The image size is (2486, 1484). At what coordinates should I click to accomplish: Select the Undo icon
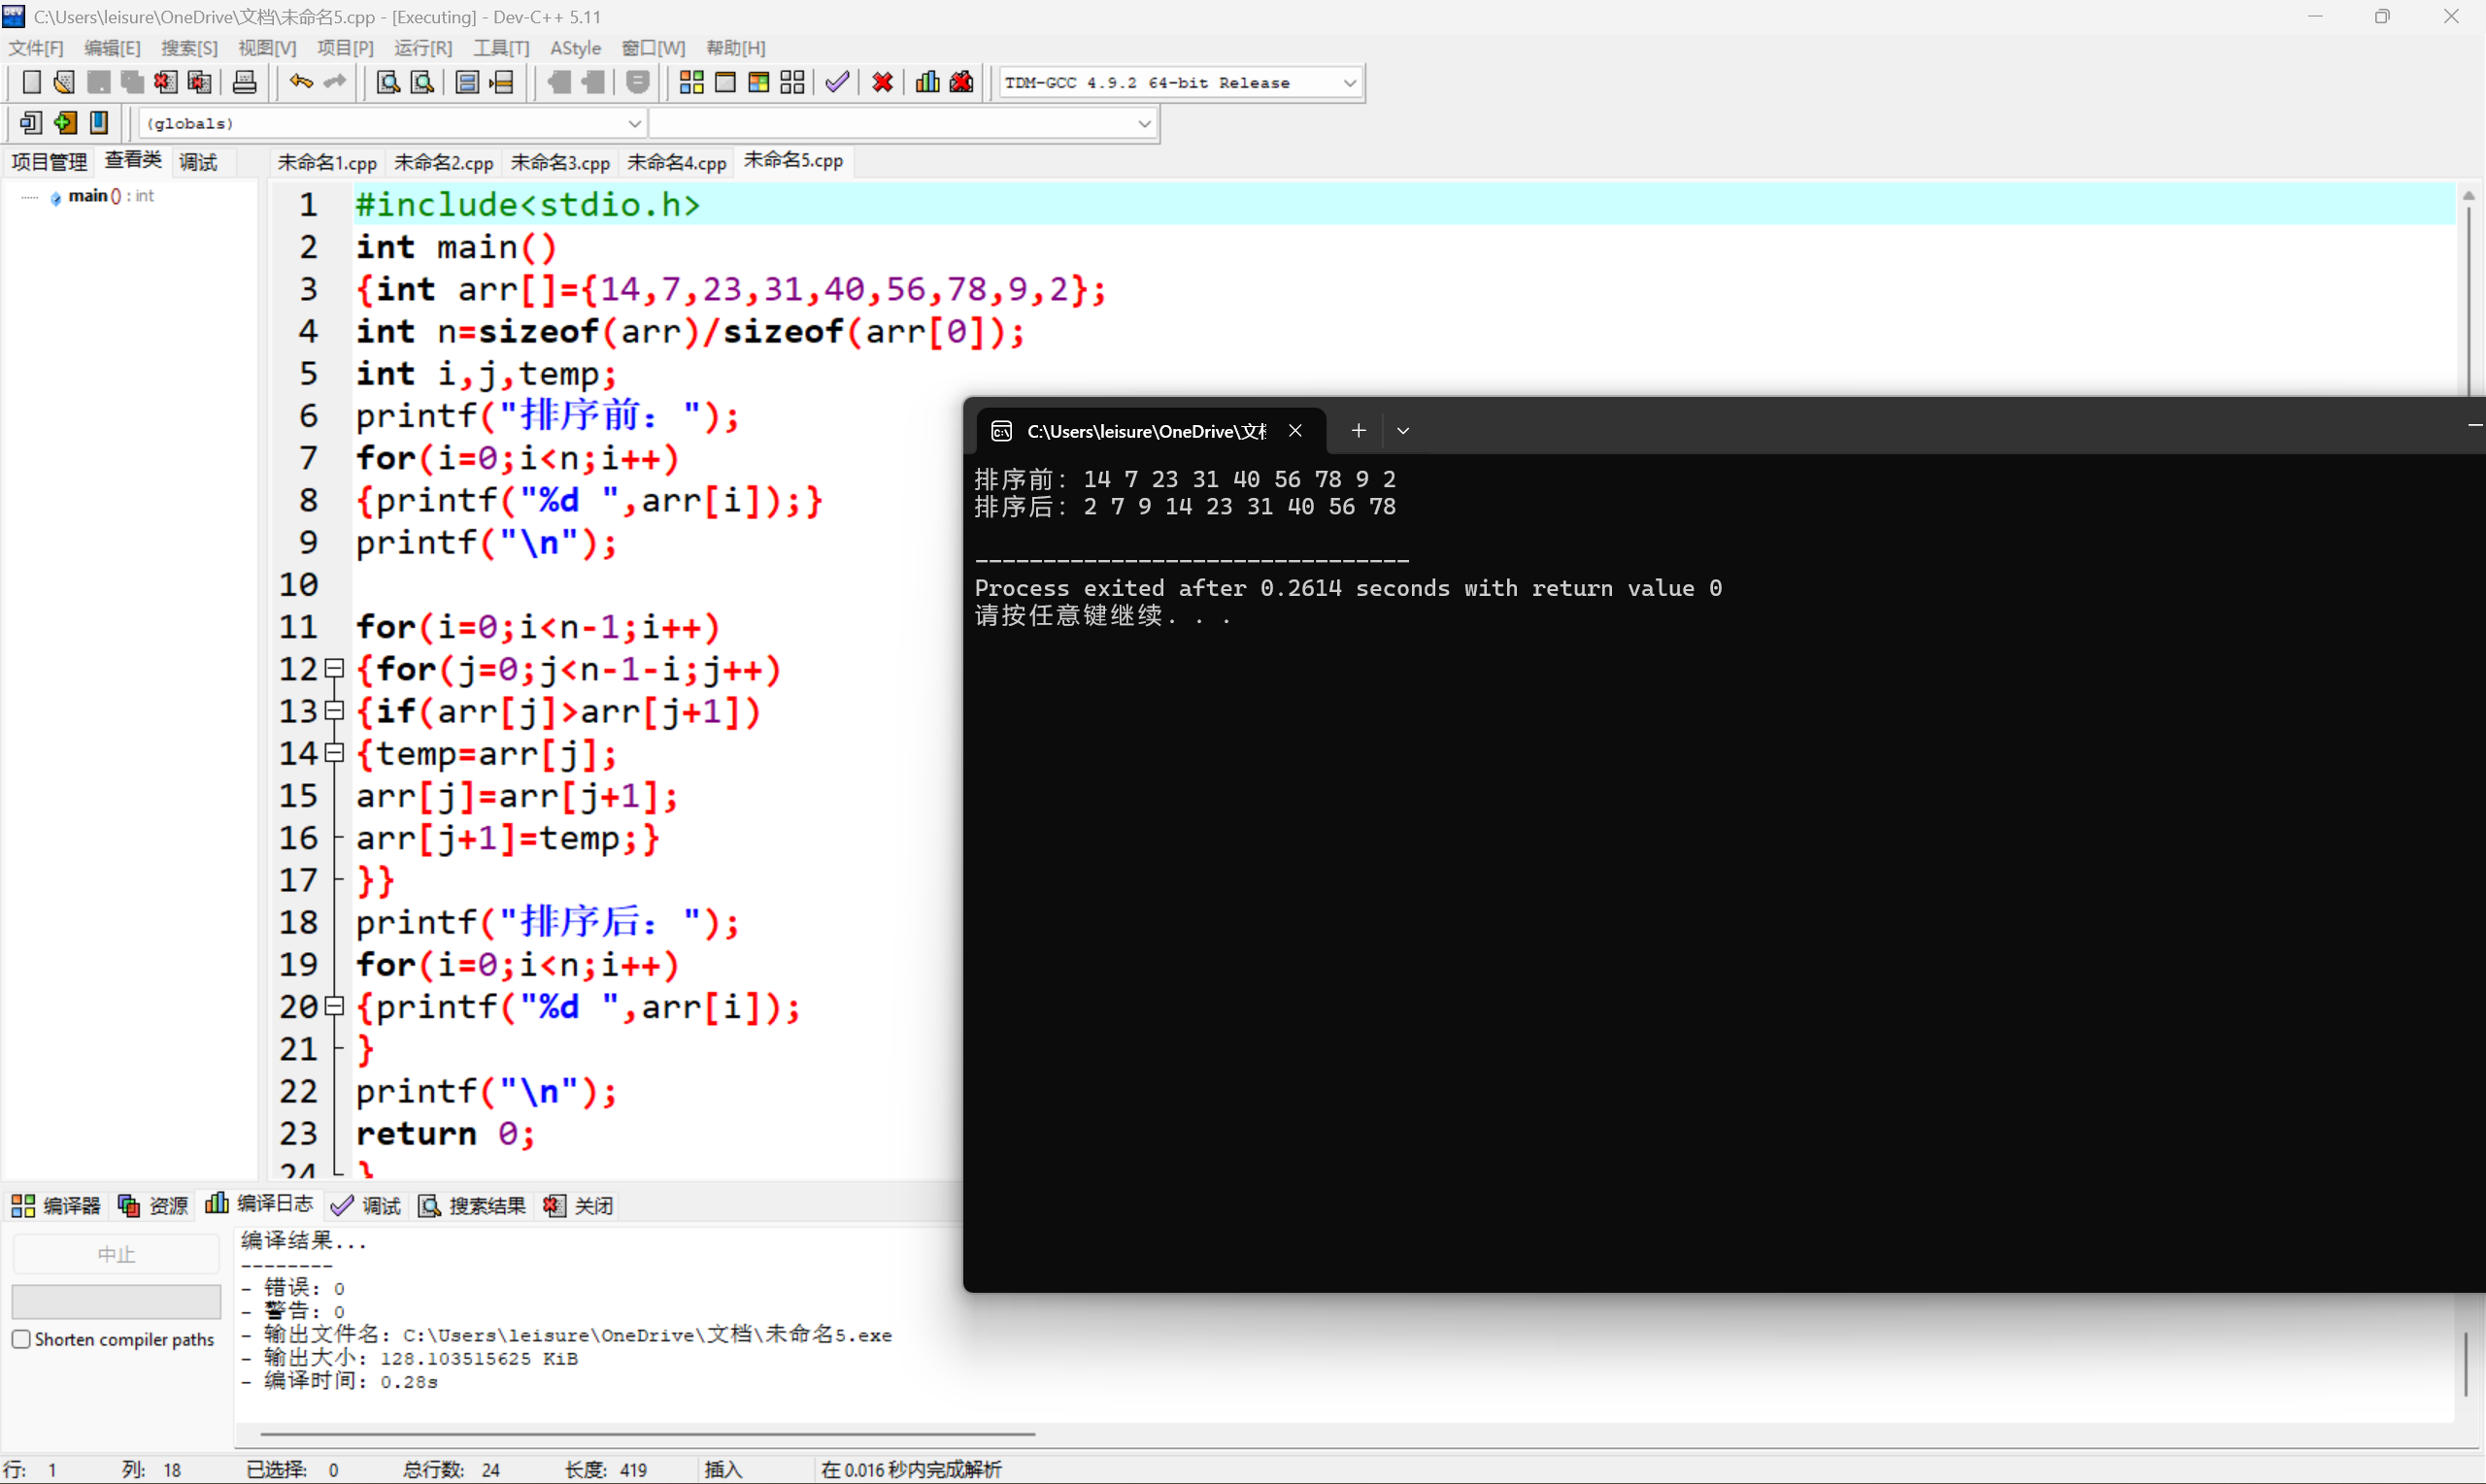click(299, 82)
